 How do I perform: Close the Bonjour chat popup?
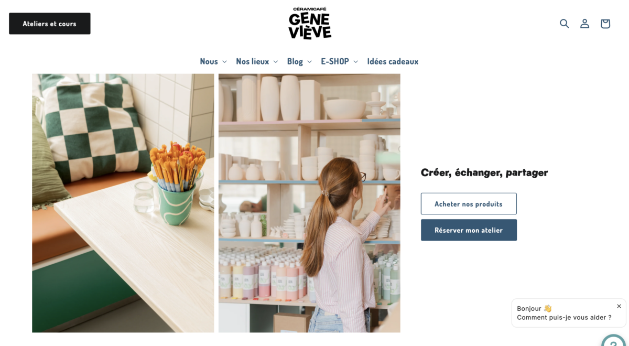[x=619, y=306]
